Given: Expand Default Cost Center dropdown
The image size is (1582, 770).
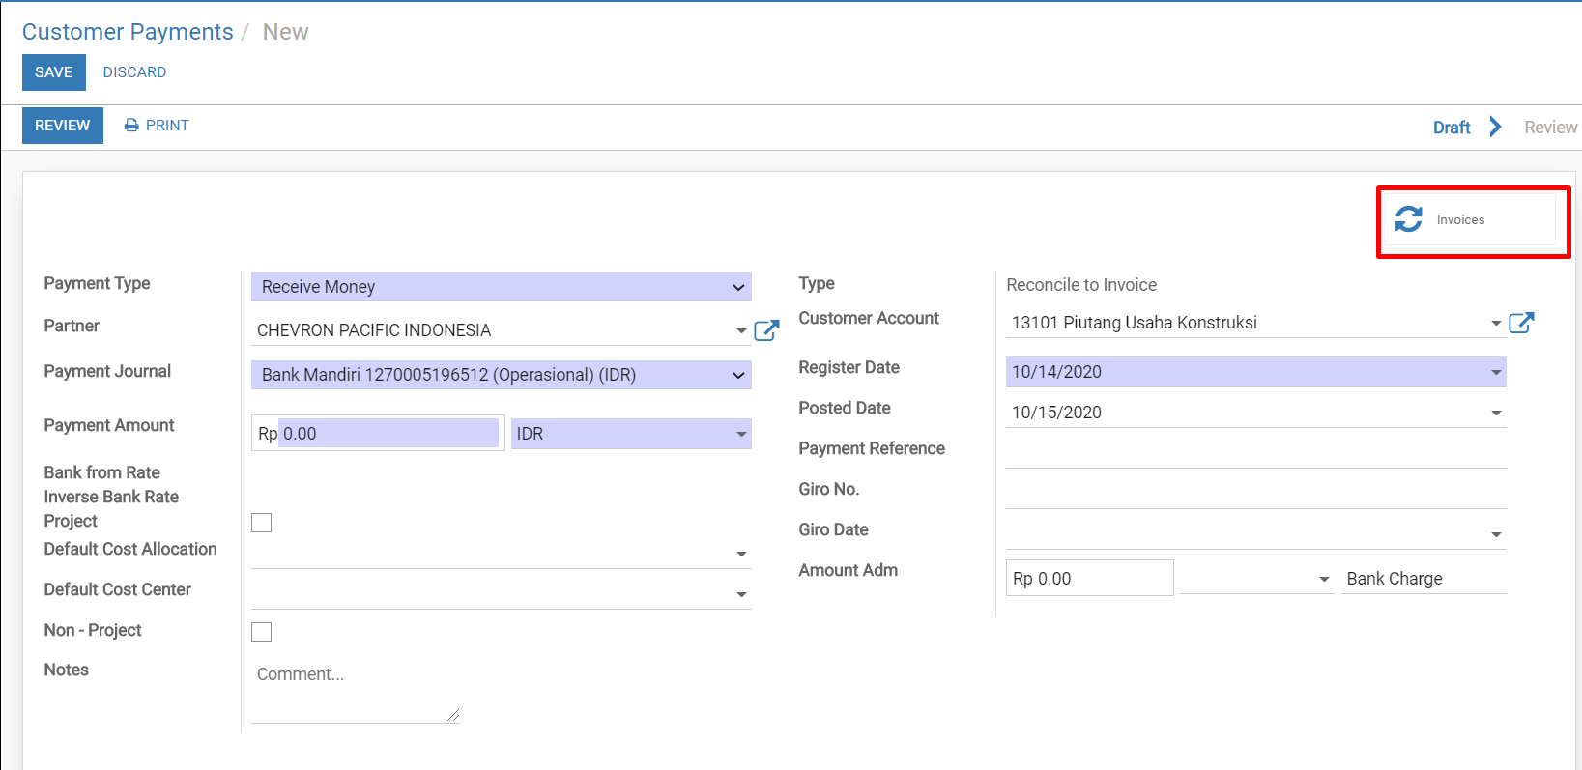Looking at the screenshot, I should coord(741,595).
